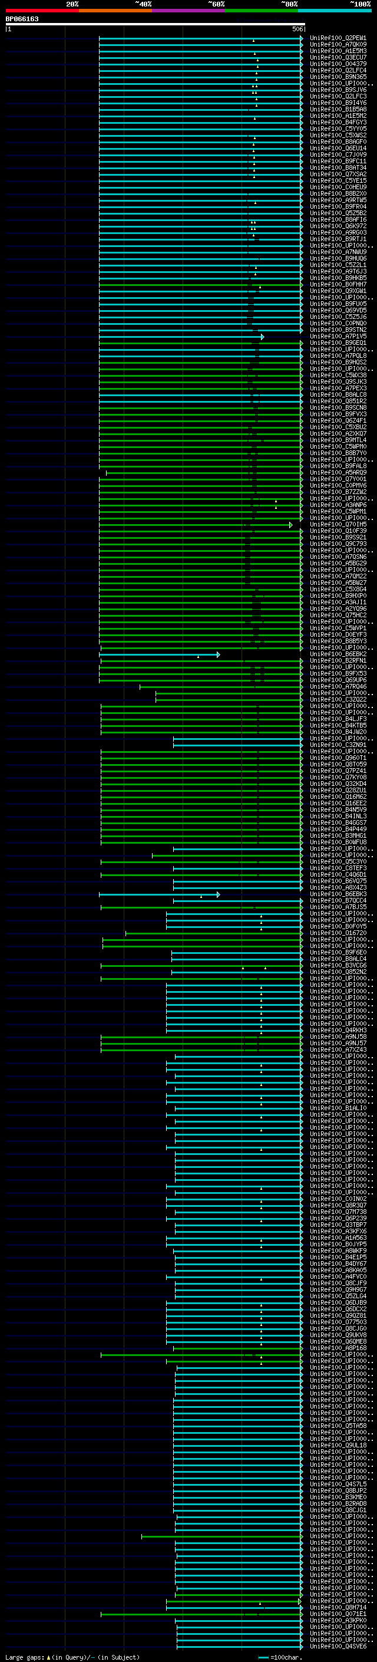This screenshot has height=1662, width=377.
Task: Open hit UniRef100_Q3ECU7
Action: pyautogui.click(x=338, y=57)
